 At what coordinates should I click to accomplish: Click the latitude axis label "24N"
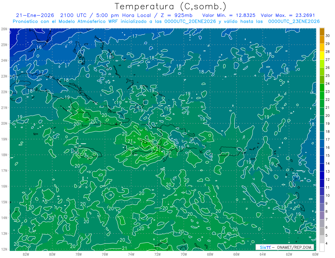click(4, 60)
